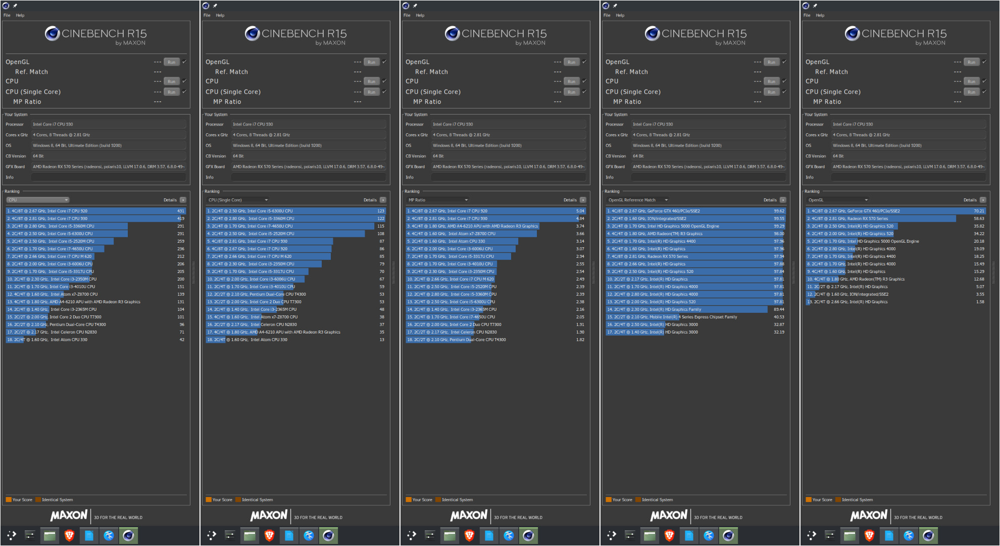Open the green file manager folder below the CPU-ranking window

pos(49,535)
